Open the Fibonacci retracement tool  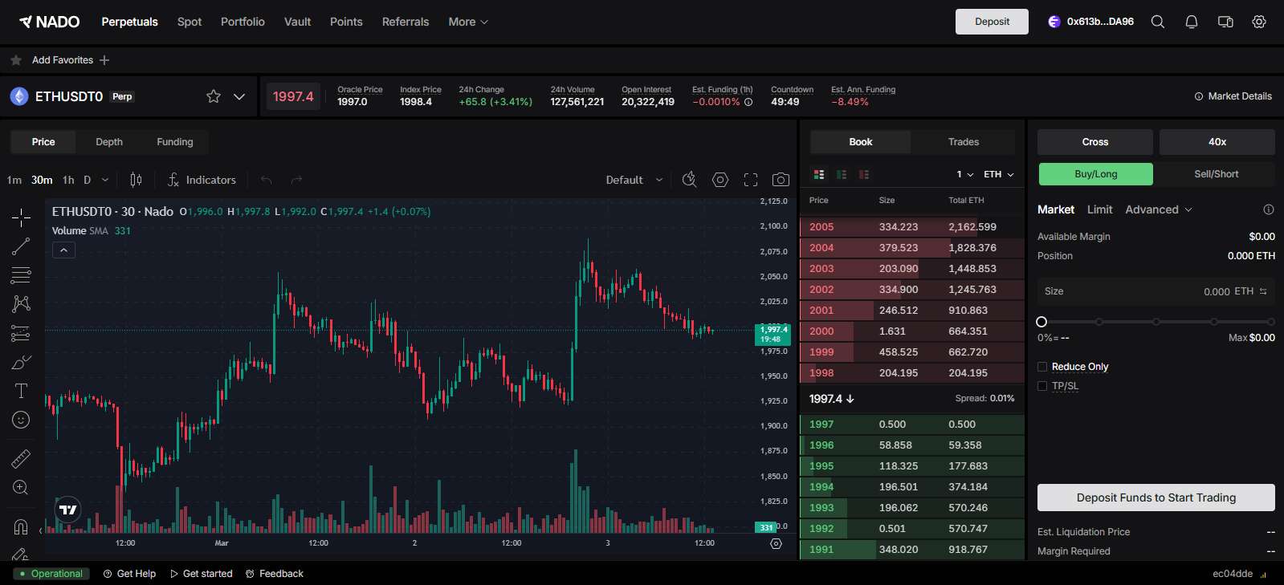pyautogui.click(x=21, y=275)
